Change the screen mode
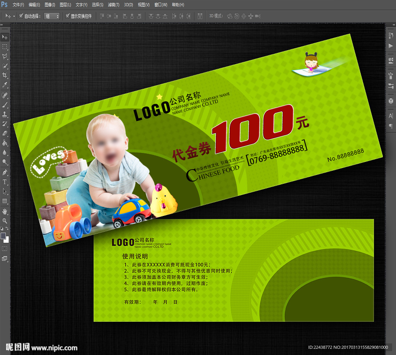The image size is (396, 355). [x=5, y=258]
